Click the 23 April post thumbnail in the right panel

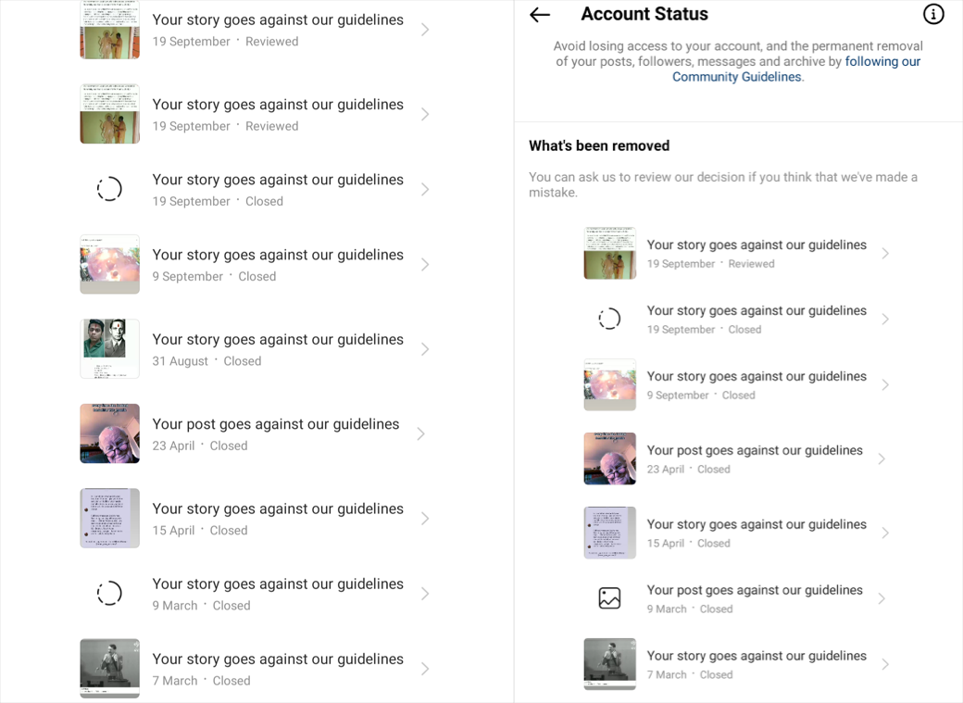(609, 458)
